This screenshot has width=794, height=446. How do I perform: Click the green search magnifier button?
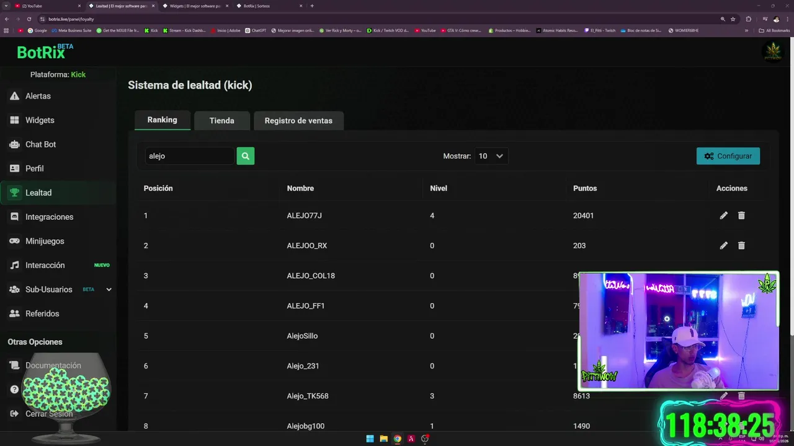coord(246,156)
